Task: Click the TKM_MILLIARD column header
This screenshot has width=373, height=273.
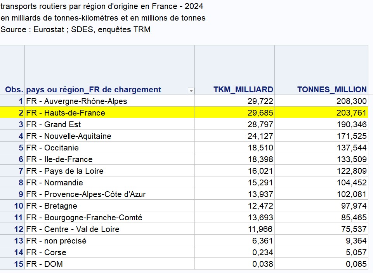Action: (x=243, y=90)
